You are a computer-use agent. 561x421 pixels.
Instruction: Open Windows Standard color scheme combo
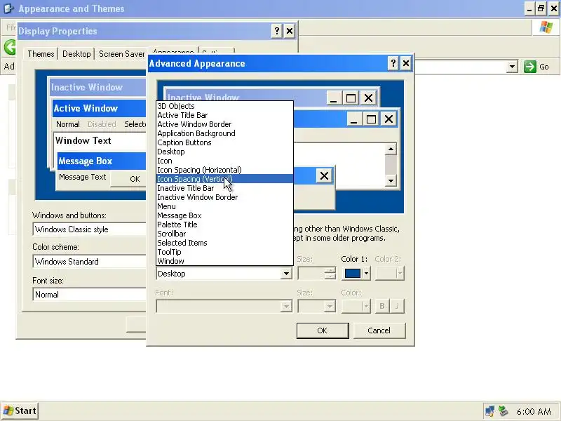click(x=90, y=261)
